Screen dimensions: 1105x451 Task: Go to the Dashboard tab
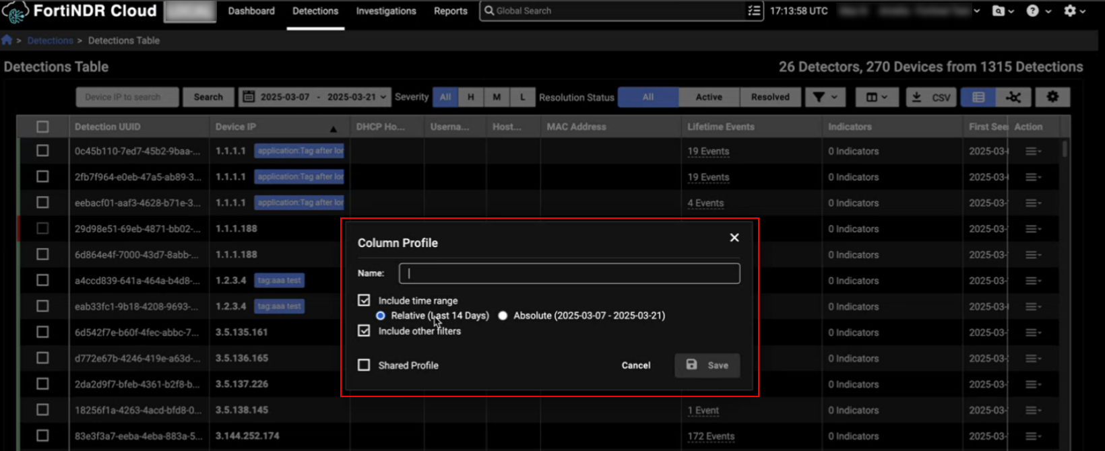click(x=251, y=11)
